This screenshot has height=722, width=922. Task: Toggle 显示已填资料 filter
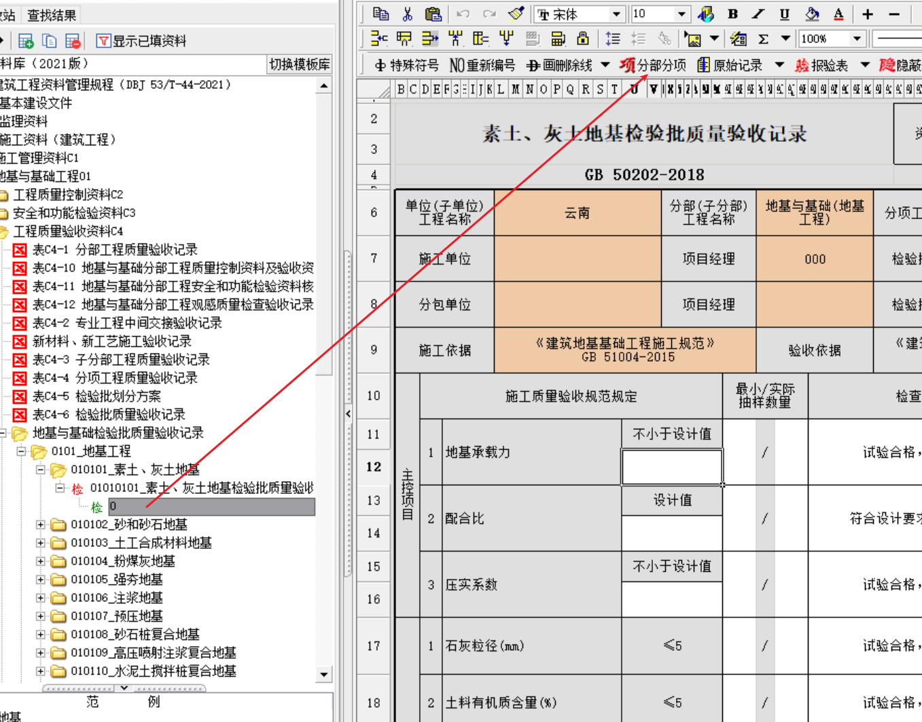[x=141, y=41]
